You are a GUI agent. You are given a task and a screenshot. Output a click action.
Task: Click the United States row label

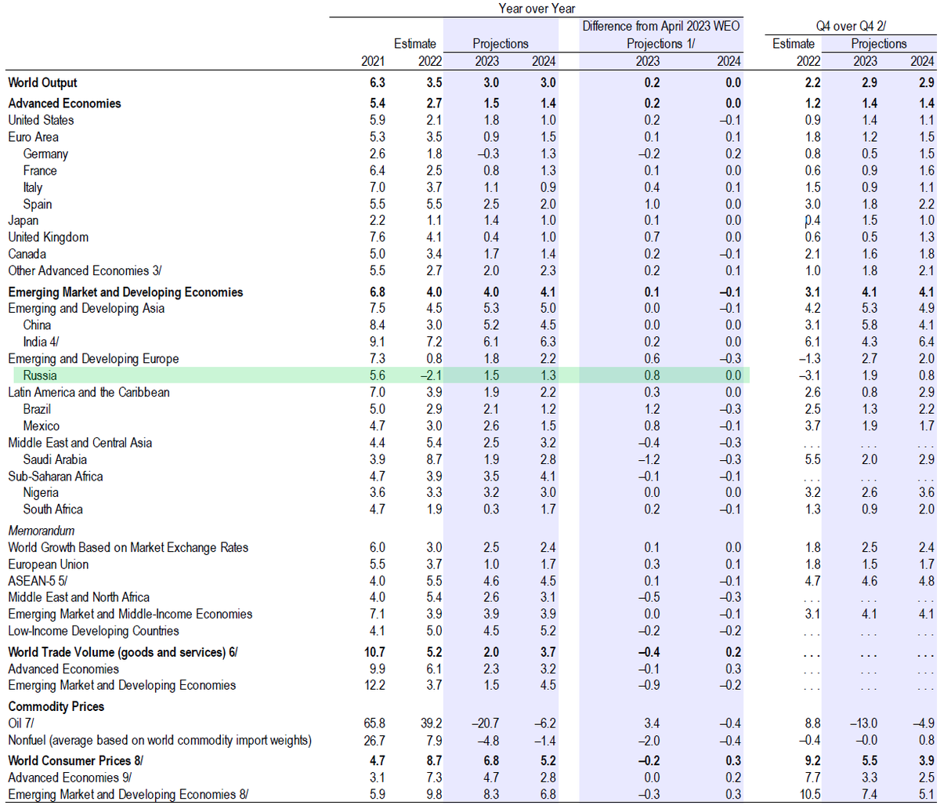tap(41, 120)
